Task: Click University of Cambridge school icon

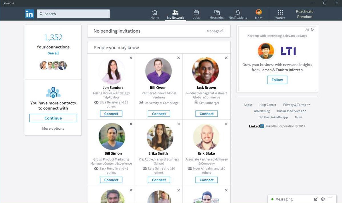Action: pyautogui.click(x=141, y=102)
